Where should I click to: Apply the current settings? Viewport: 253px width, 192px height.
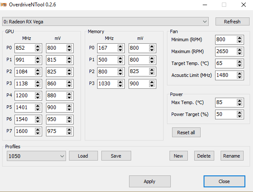pyautogui.click(x=150, y=181)
